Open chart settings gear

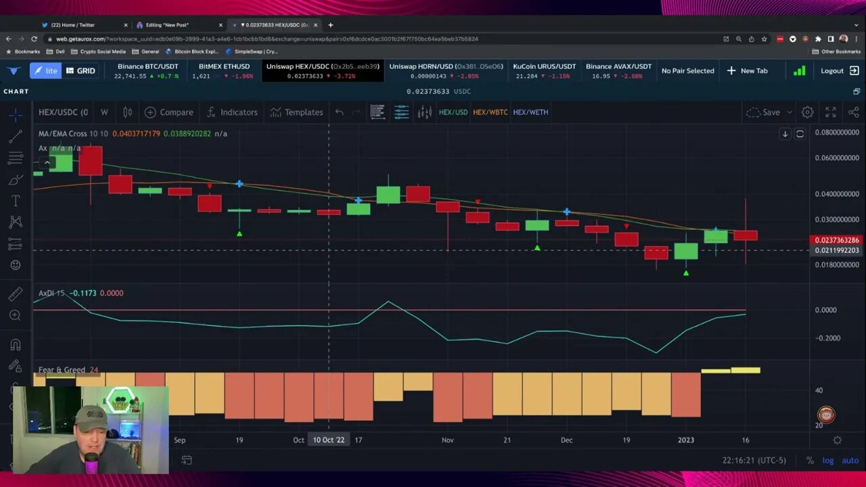[x=807, y=112]
